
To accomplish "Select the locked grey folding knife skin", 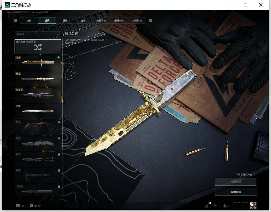I will (38, 143).
